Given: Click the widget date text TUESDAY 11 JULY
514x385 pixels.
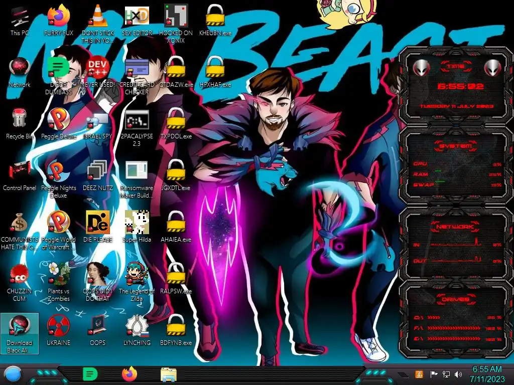Looking at the screenshot, I should pyautogui.click(x=457, y=106).
